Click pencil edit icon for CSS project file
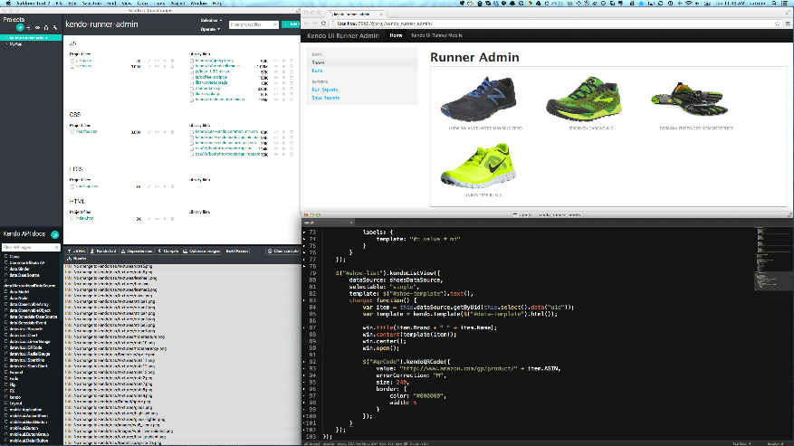 [148, 132]
